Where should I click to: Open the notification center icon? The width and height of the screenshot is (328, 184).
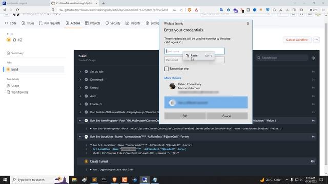click(321, 180)
